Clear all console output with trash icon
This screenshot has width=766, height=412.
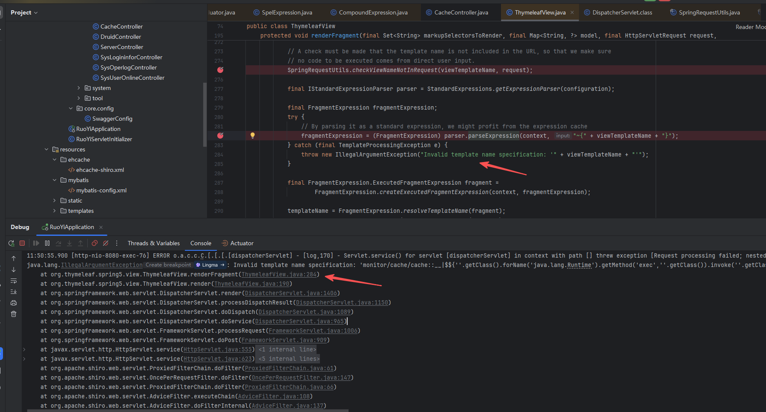14,314
